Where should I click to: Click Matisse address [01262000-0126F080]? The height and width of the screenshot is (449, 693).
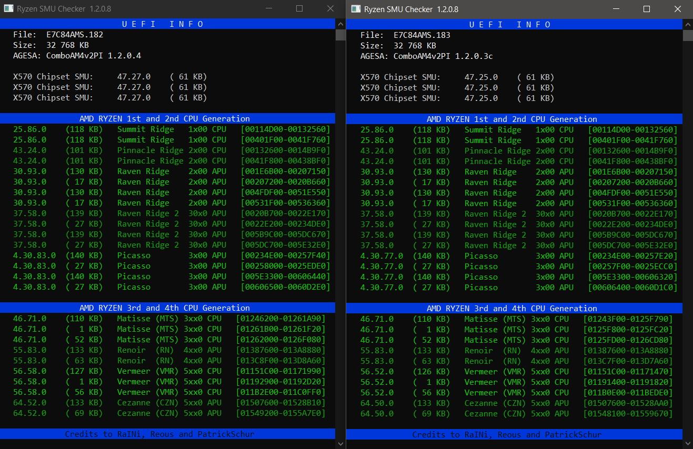tap(281, 340)
